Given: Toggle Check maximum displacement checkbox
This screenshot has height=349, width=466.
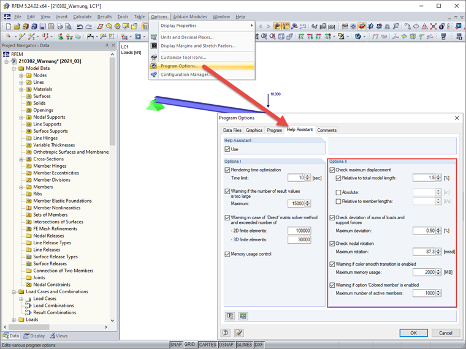Looking at the screenshot, I should [x=332, y=170].
